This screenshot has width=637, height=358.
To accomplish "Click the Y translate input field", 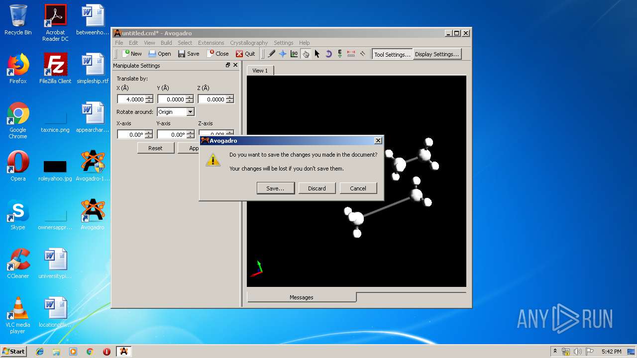I will pos(172,99).
